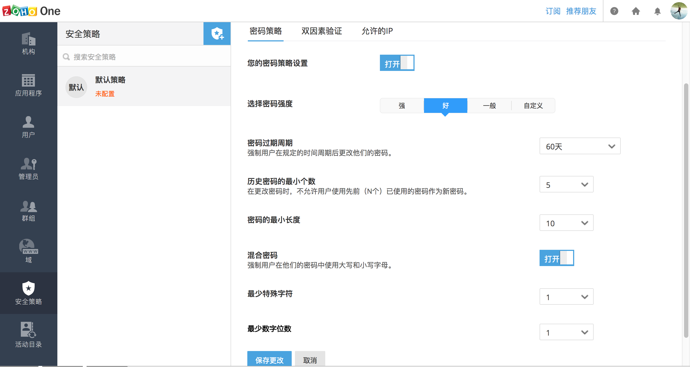This screenshot has width=690, height=367.
Task: Open the notifications bell icon
Action: (x=657, y=11)
